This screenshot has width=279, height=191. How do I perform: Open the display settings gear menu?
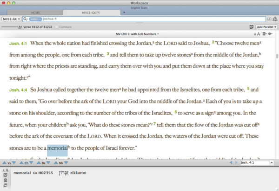270,34
